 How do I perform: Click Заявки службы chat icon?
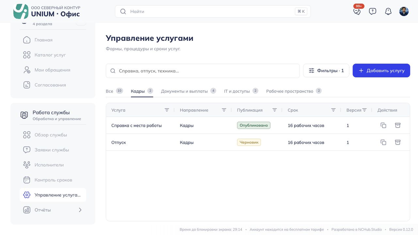coord(27,150)
